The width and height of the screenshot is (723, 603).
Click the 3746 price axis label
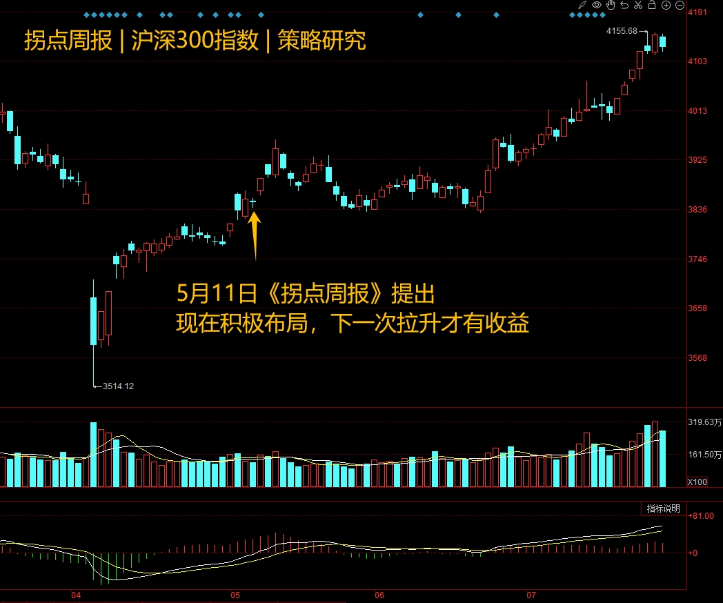click(697, 259)
